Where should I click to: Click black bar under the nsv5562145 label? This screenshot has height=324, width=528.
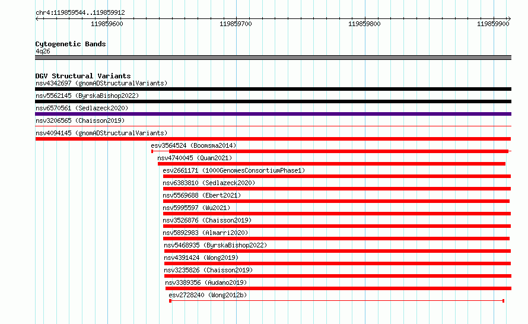[x=273, y=101]
